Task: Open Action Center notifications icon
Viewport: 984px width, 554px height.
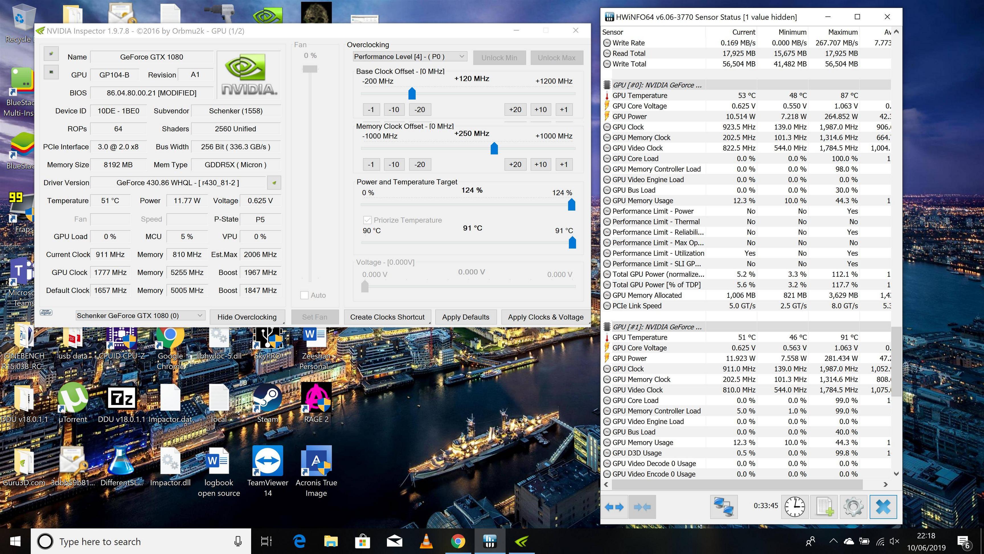Action: pos(963,541)
